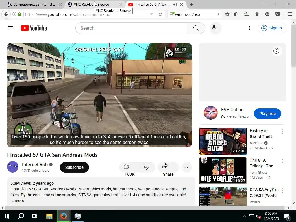
Task: Open the URL history dropdown arrow
Action: [x=151, y=14]
